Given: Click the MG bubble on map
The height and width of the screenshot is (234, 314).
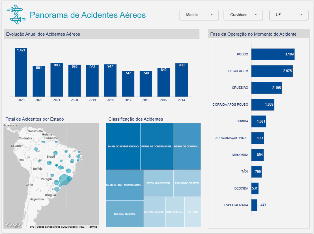Looking at the screenshot, I should 68,171.
